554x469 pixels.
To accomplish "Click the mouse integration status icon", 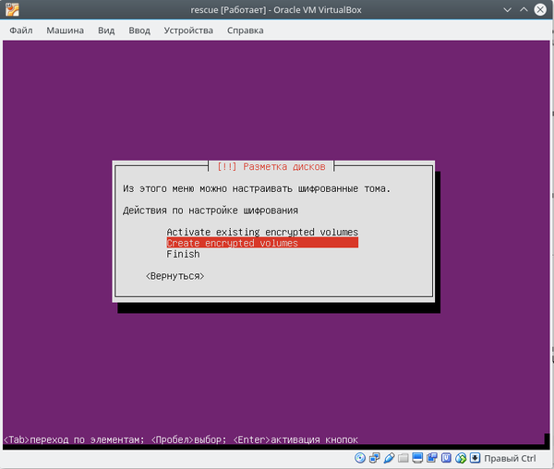I will pos(461,458).
